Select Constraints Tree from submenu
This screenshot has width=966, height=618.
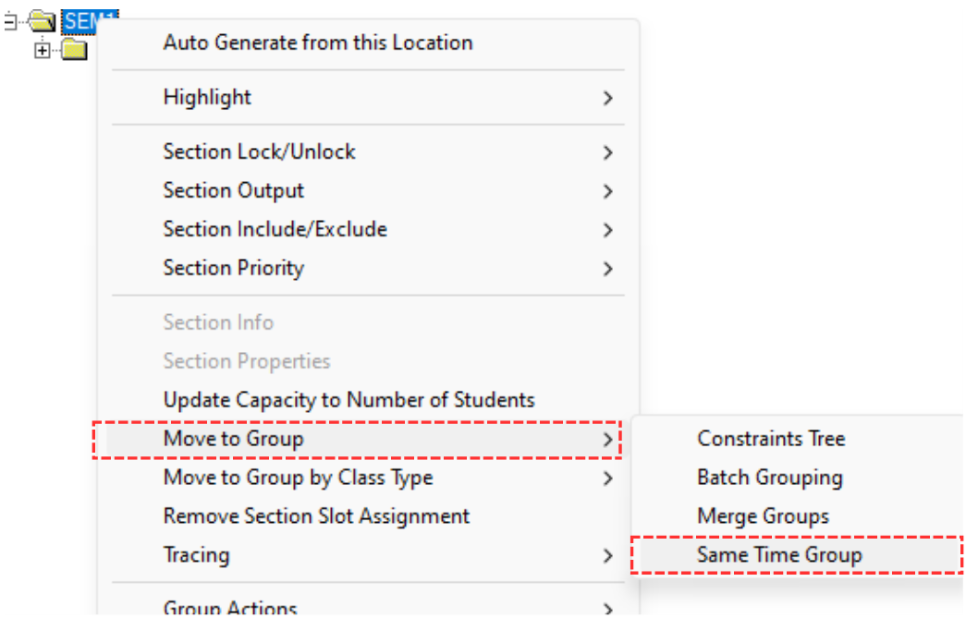tap(771, 439)
